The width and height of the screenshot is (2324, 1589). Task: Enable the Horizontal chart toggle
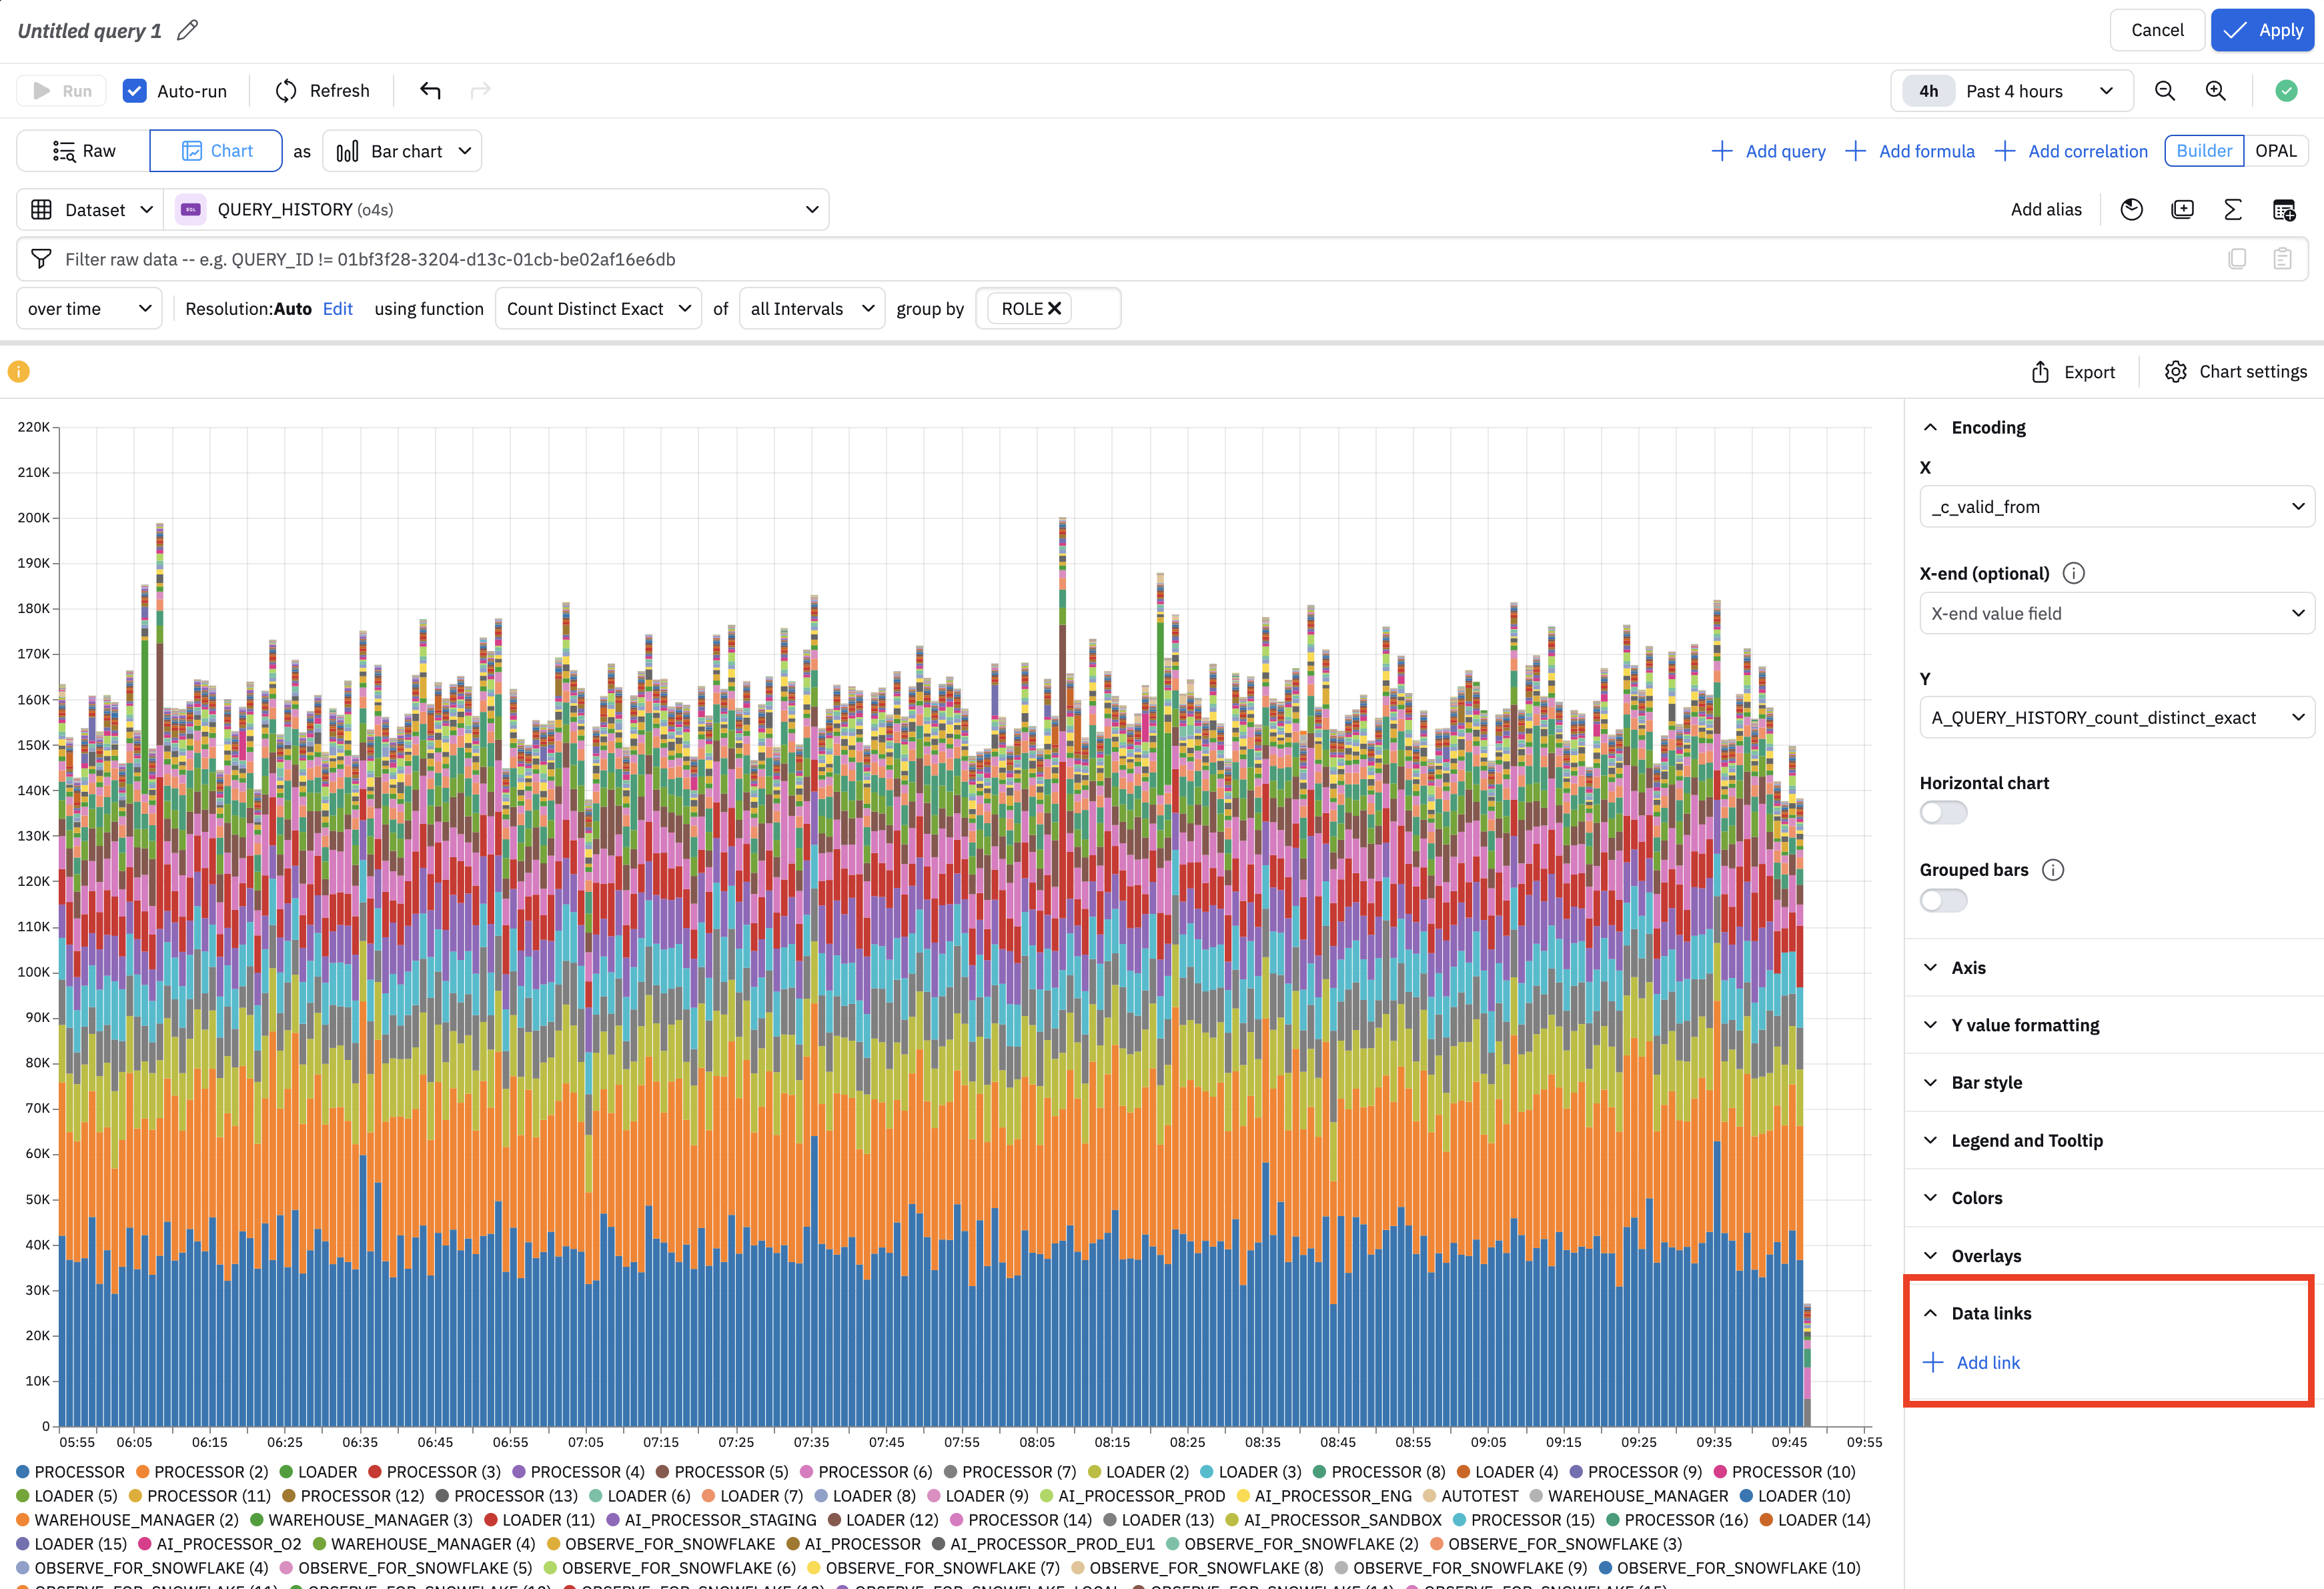(x=1943, y=813)
